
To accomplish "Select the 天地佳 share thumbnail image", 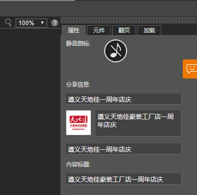I will [x=79, y=123].
